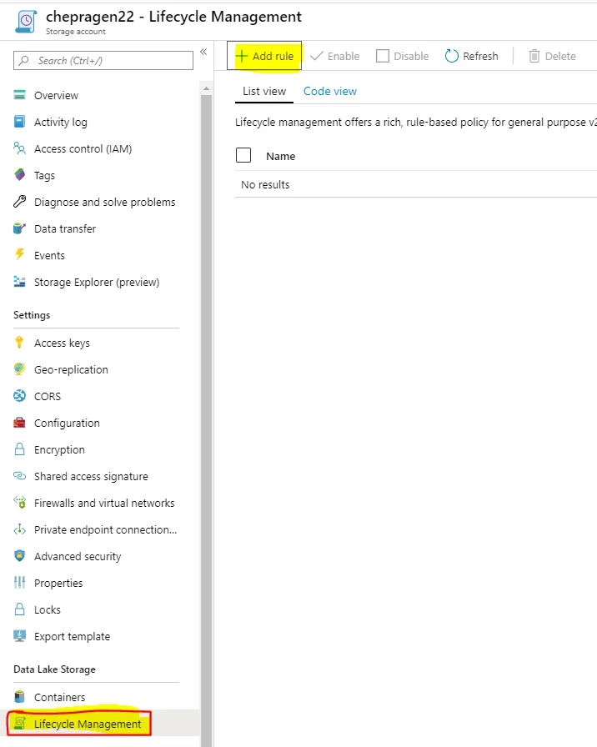The image size is (597, 747).
Task: Click into the Search (Ctrl+/) field
Action: [103, 61]
